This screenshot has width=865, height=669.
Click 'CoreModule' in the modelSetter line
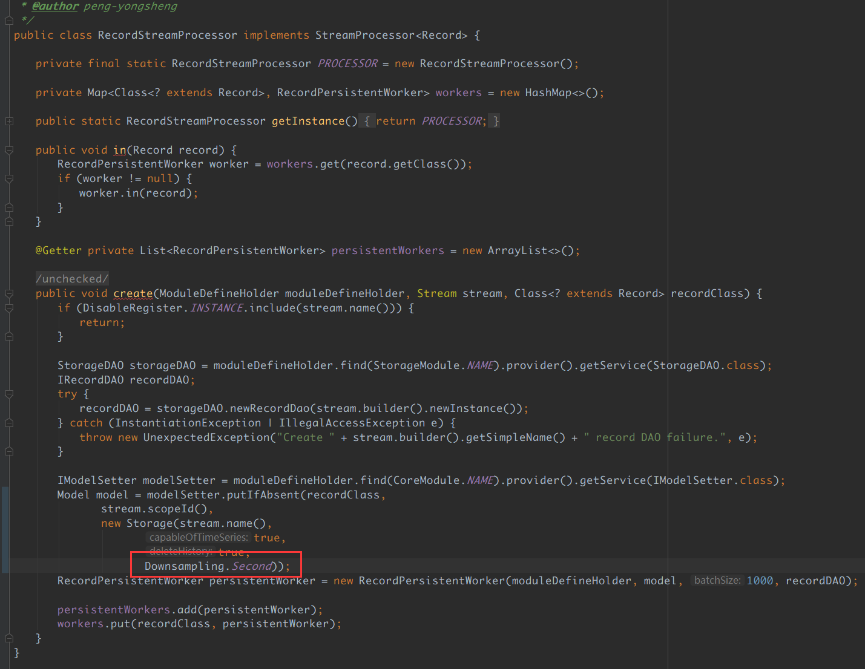point(426,480)
